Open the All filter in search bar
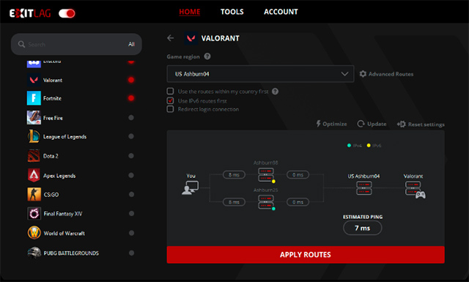Screen dimensions: 469x282 (x=131, y=44)
